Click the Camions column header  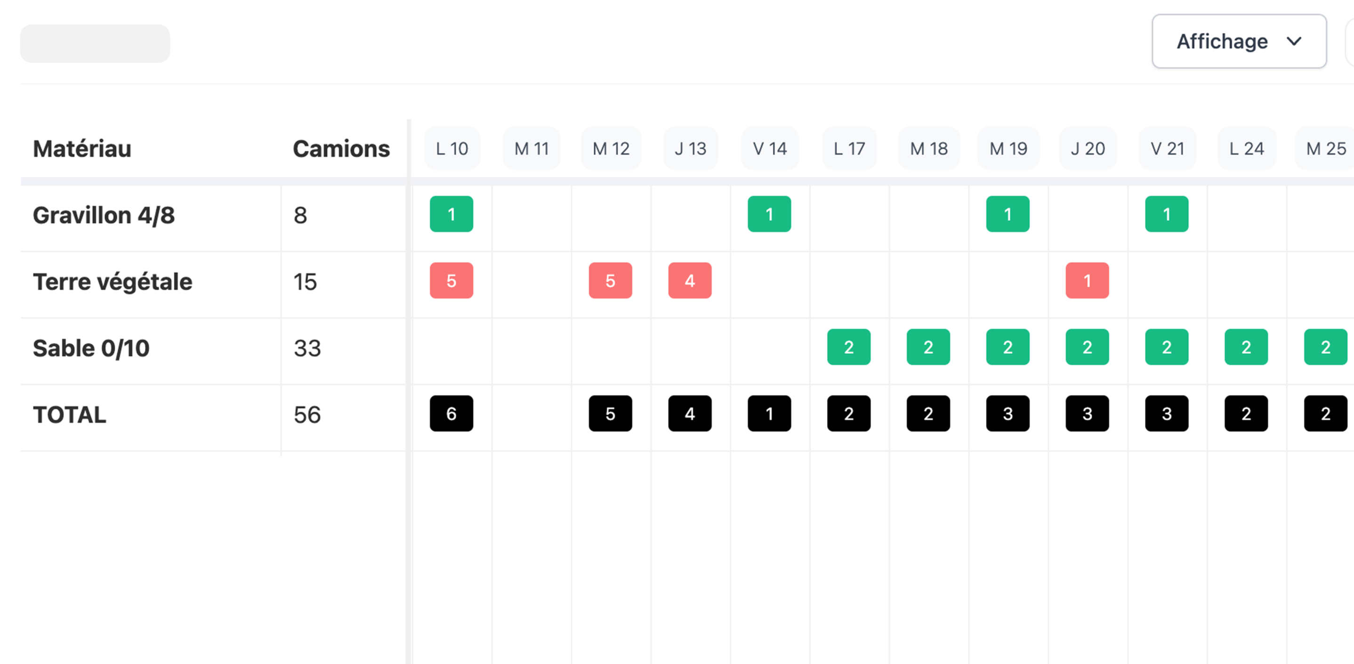point(341,149)
